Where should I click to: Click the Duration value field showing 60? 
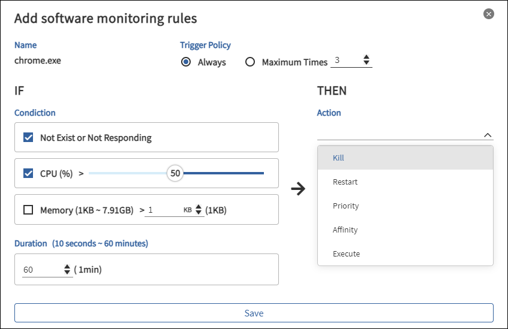(41, 270)
